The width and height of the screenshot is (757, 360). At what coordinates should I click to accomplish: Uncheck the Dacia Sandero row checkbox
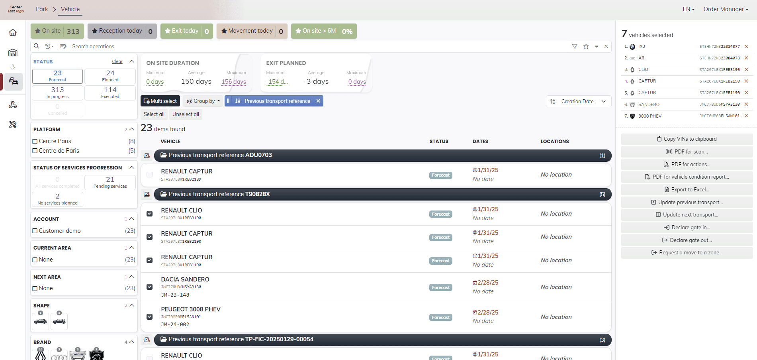[149, 287]
